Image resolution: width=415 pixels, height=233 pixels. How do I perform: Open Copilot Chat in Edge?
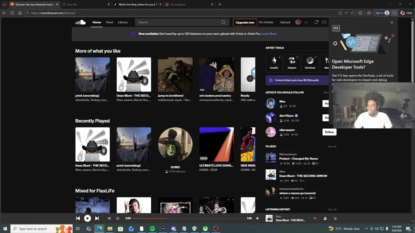406,13
